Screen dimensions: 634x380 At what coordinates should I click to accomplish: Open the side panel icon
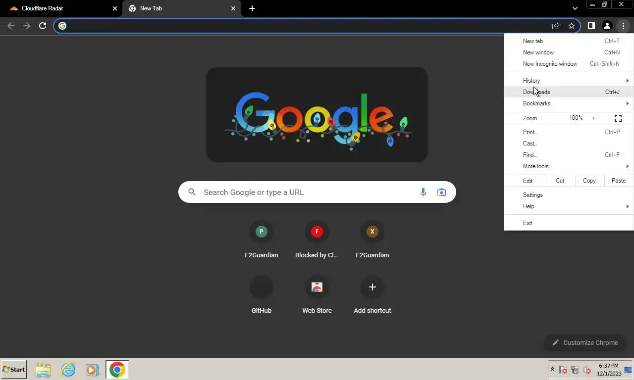591,26
